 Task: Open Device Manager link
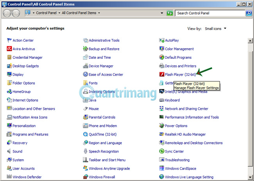(x=101, y=66)
